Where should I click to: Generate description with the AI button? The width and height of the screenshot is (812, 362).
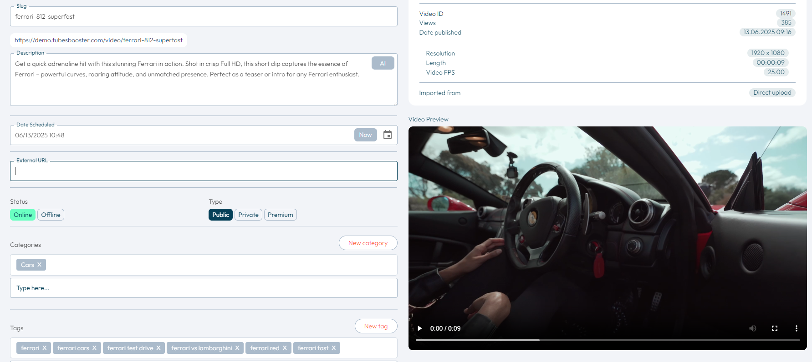(x=383, y=63)
